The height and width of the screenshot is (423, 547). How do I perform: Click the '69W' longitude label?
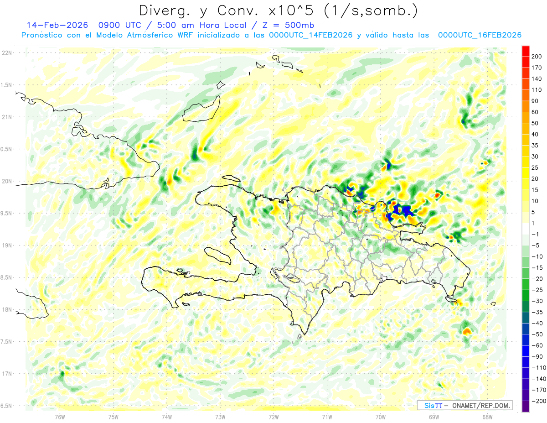pyautogui.click(x=434, y=416)
